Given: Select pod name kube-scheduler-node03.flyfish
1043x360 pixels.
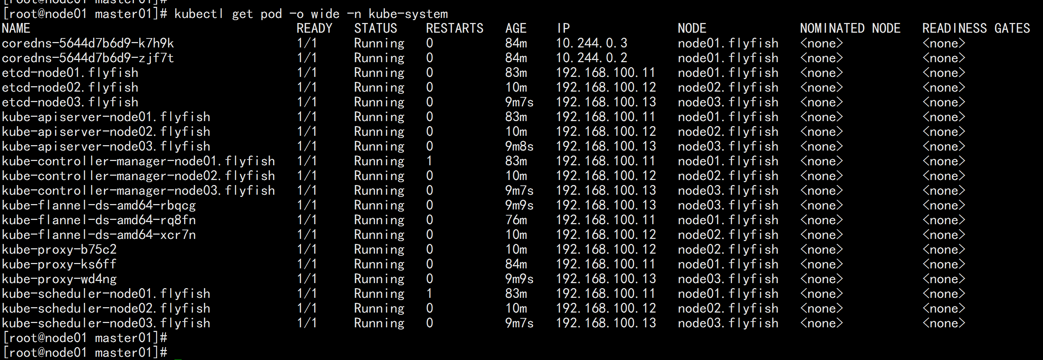Looking at the screenshot, I should click(106, 323).
